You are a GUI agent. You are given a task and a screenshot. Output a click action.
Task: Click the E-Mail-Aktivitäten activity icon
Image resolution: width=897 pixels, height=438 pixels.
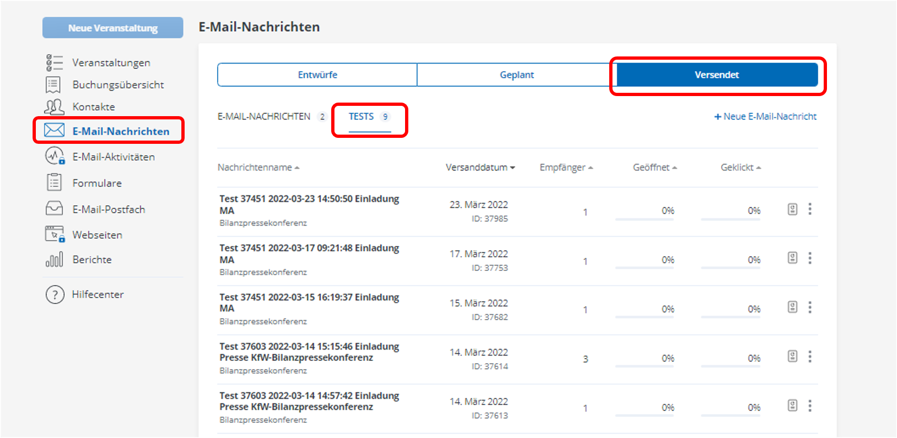pyautogui.click(x=55, y=156)
